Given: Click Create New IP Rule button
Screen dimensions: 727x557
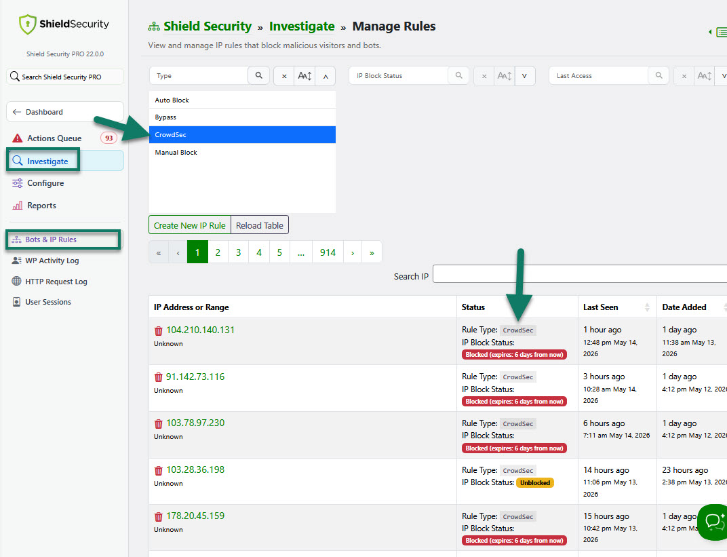Looking at the screenshot, I should pyautogui.click(x=190, y=225).
